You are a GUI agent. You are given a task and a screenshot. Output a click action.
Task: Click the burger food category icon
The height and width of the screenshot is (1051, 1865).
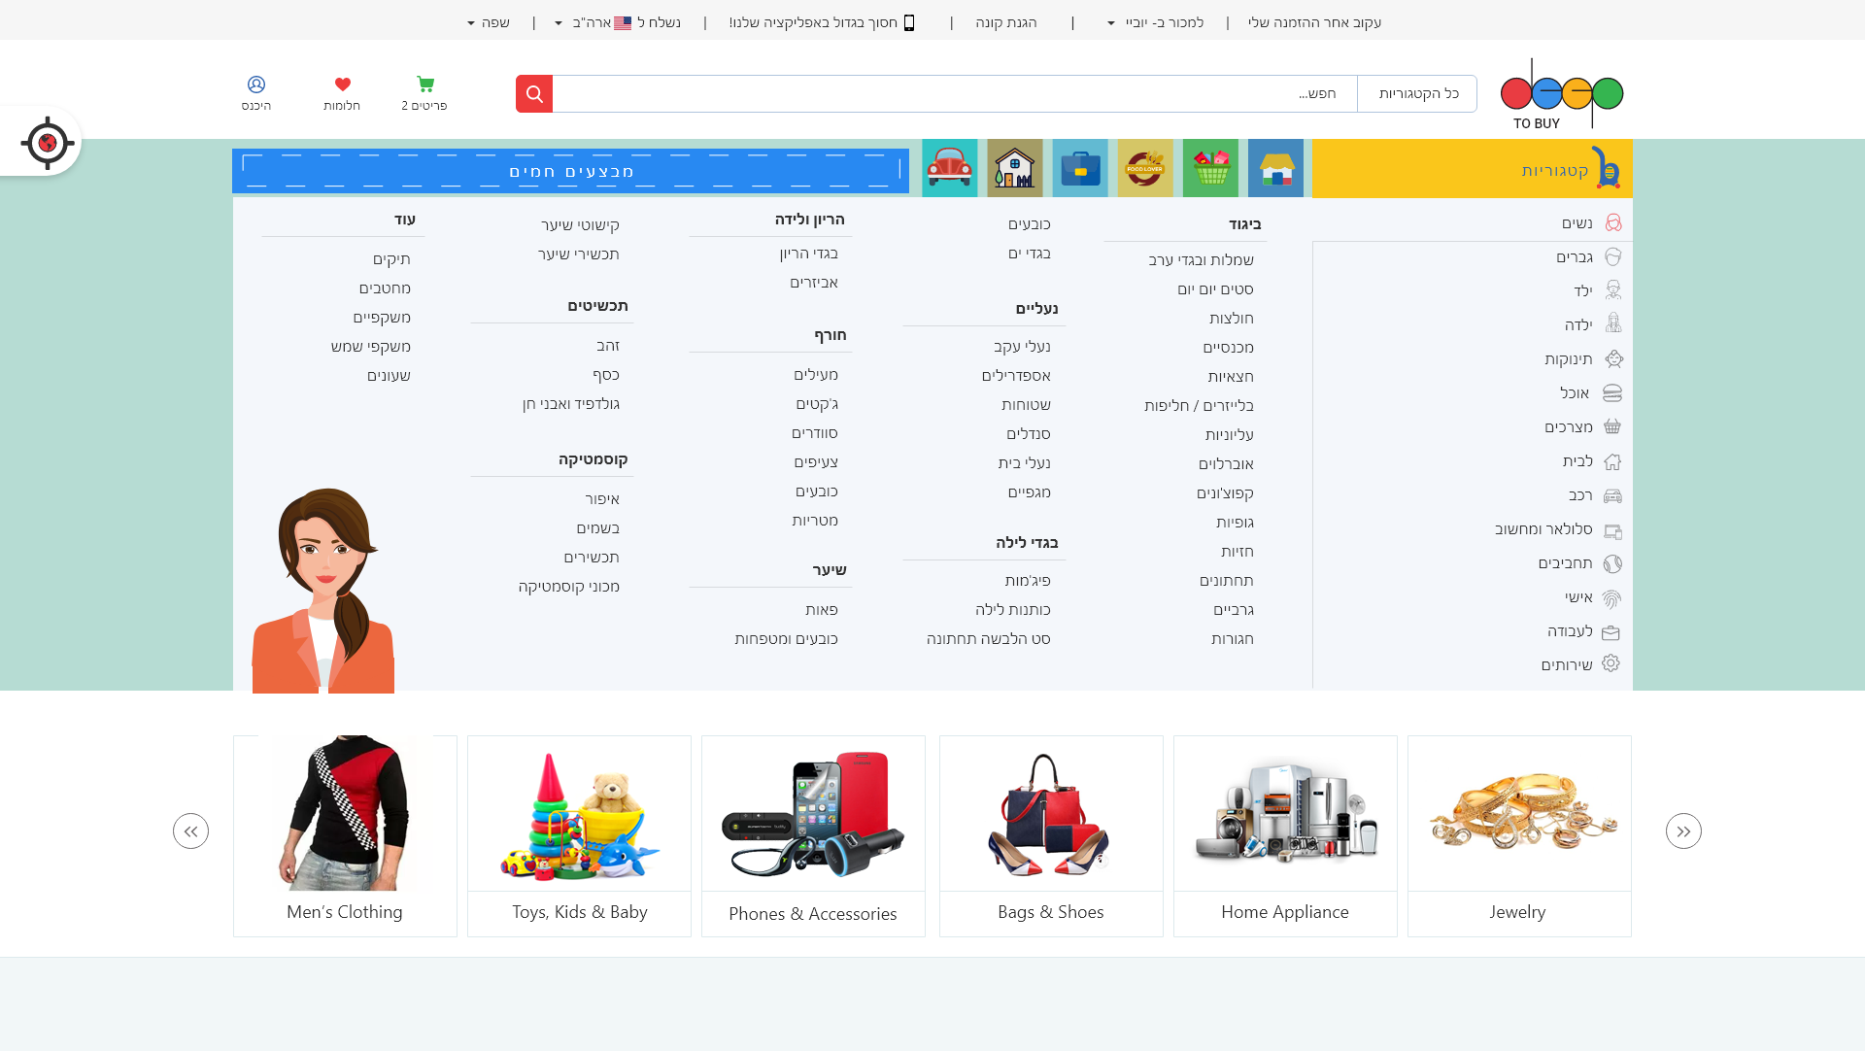pos(1612,392)
